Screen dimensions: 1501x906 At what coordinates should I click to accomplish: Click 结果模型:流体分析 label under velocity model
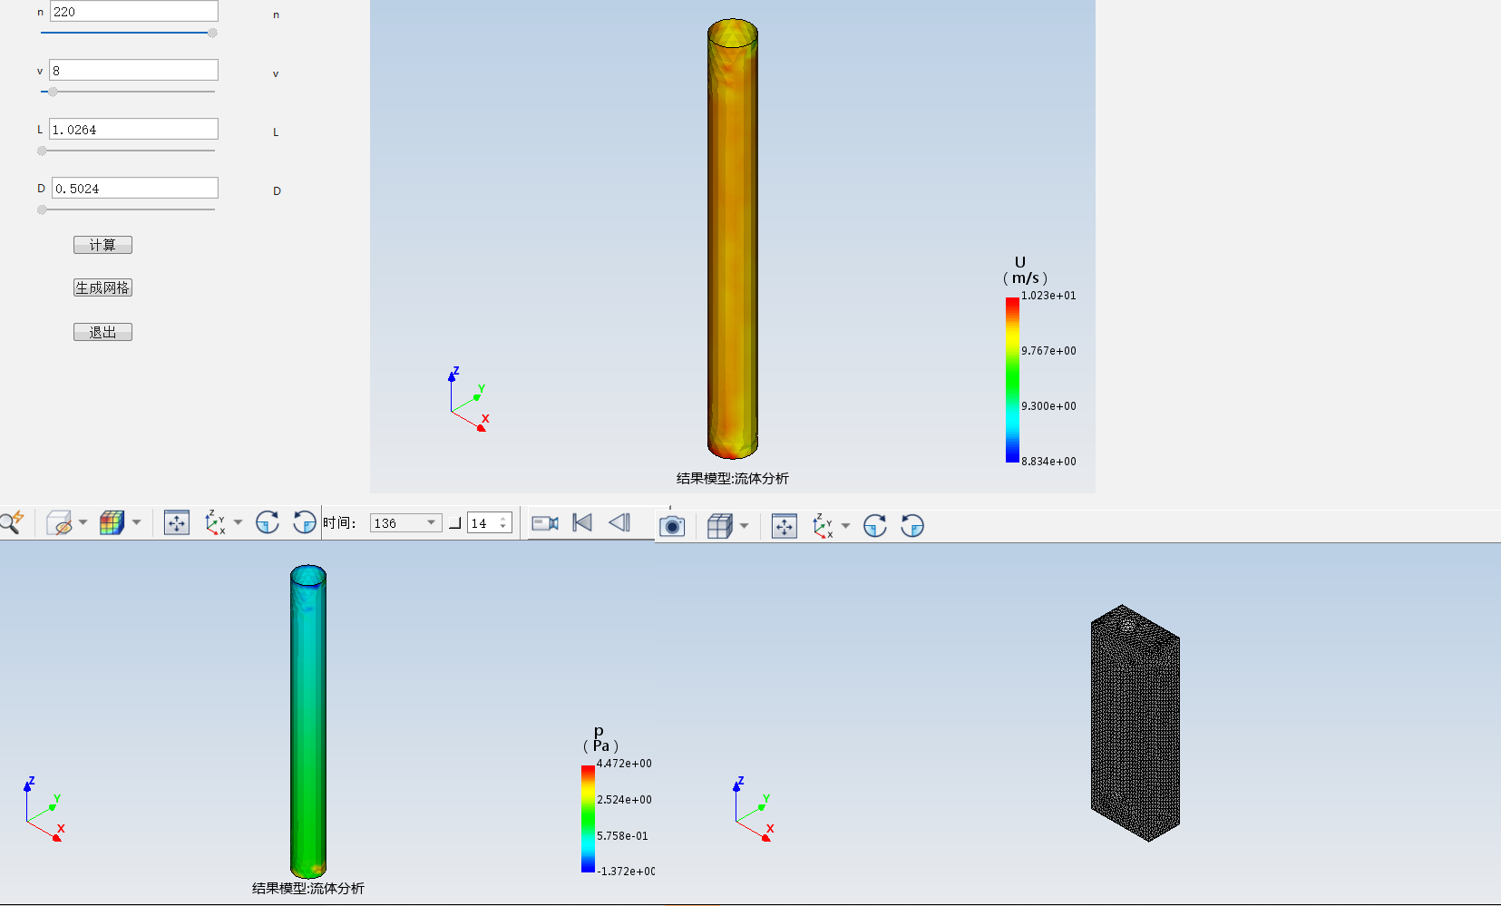[x=733, y=478]
